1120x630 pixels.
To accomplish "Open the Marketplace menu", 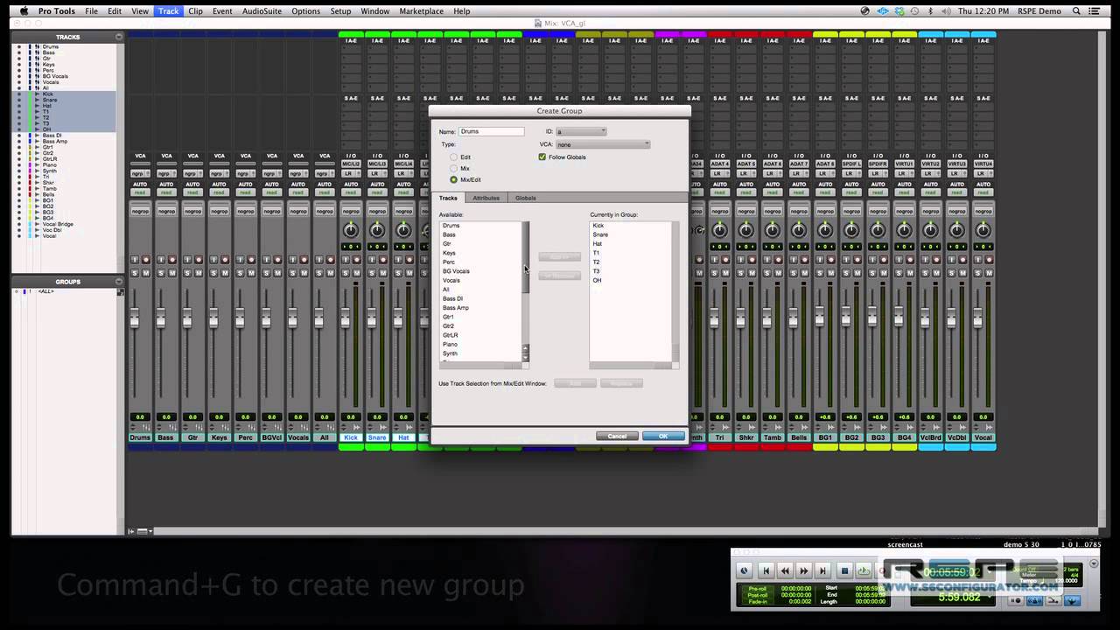I will 421,10.
